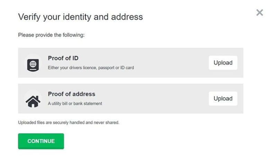The width and height of the screenshot is (270, 156).
Task: Click the "Uploaded files are securely handled" note
Action: [x=69, y=122]
